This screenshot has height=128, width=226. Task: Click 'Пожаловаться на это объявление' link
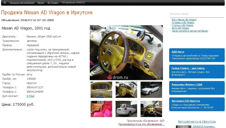141,124
